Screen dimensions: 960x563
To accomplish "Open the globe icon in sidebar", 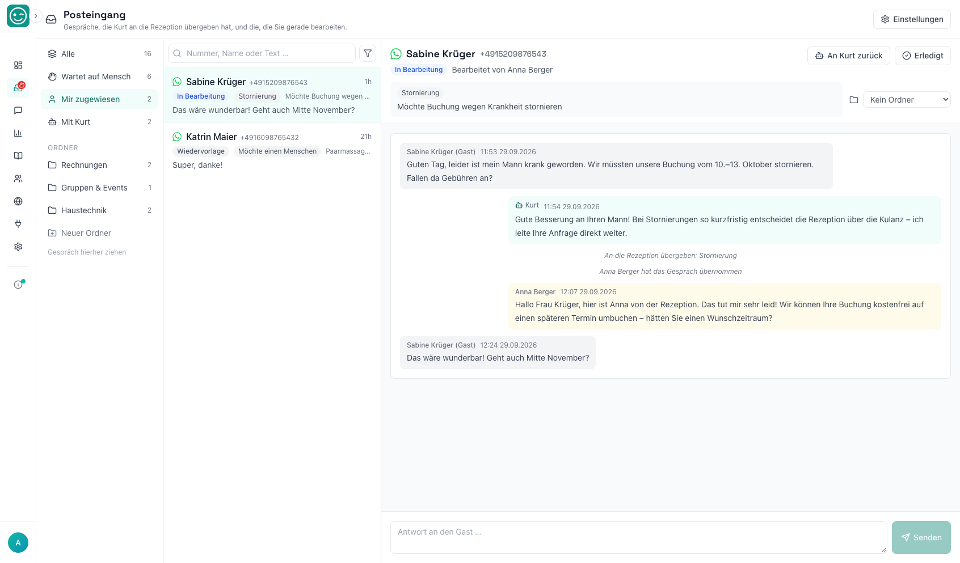I will [x=18, y=201].
